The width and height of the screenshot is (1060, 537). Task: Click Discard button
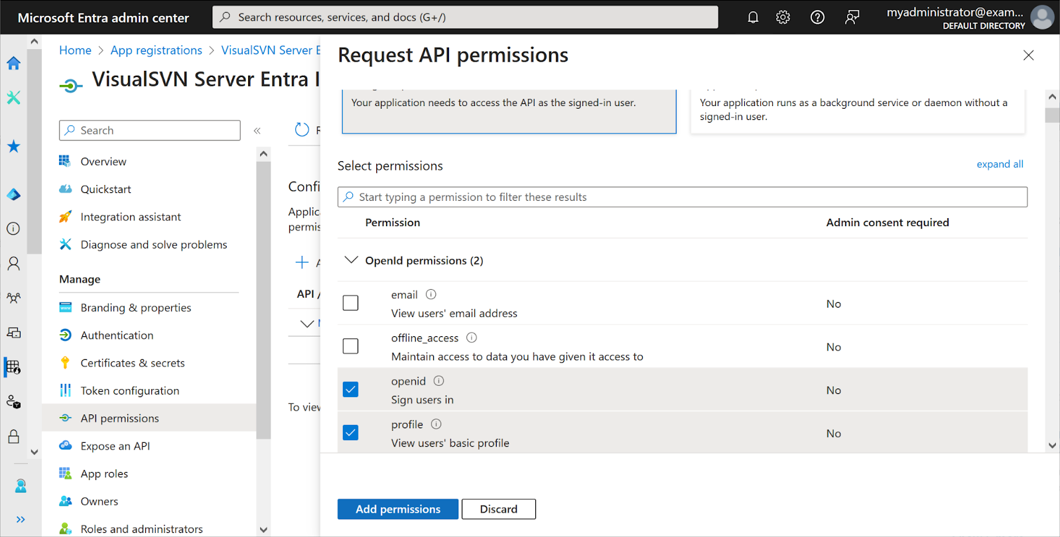[x=499, y=509]
